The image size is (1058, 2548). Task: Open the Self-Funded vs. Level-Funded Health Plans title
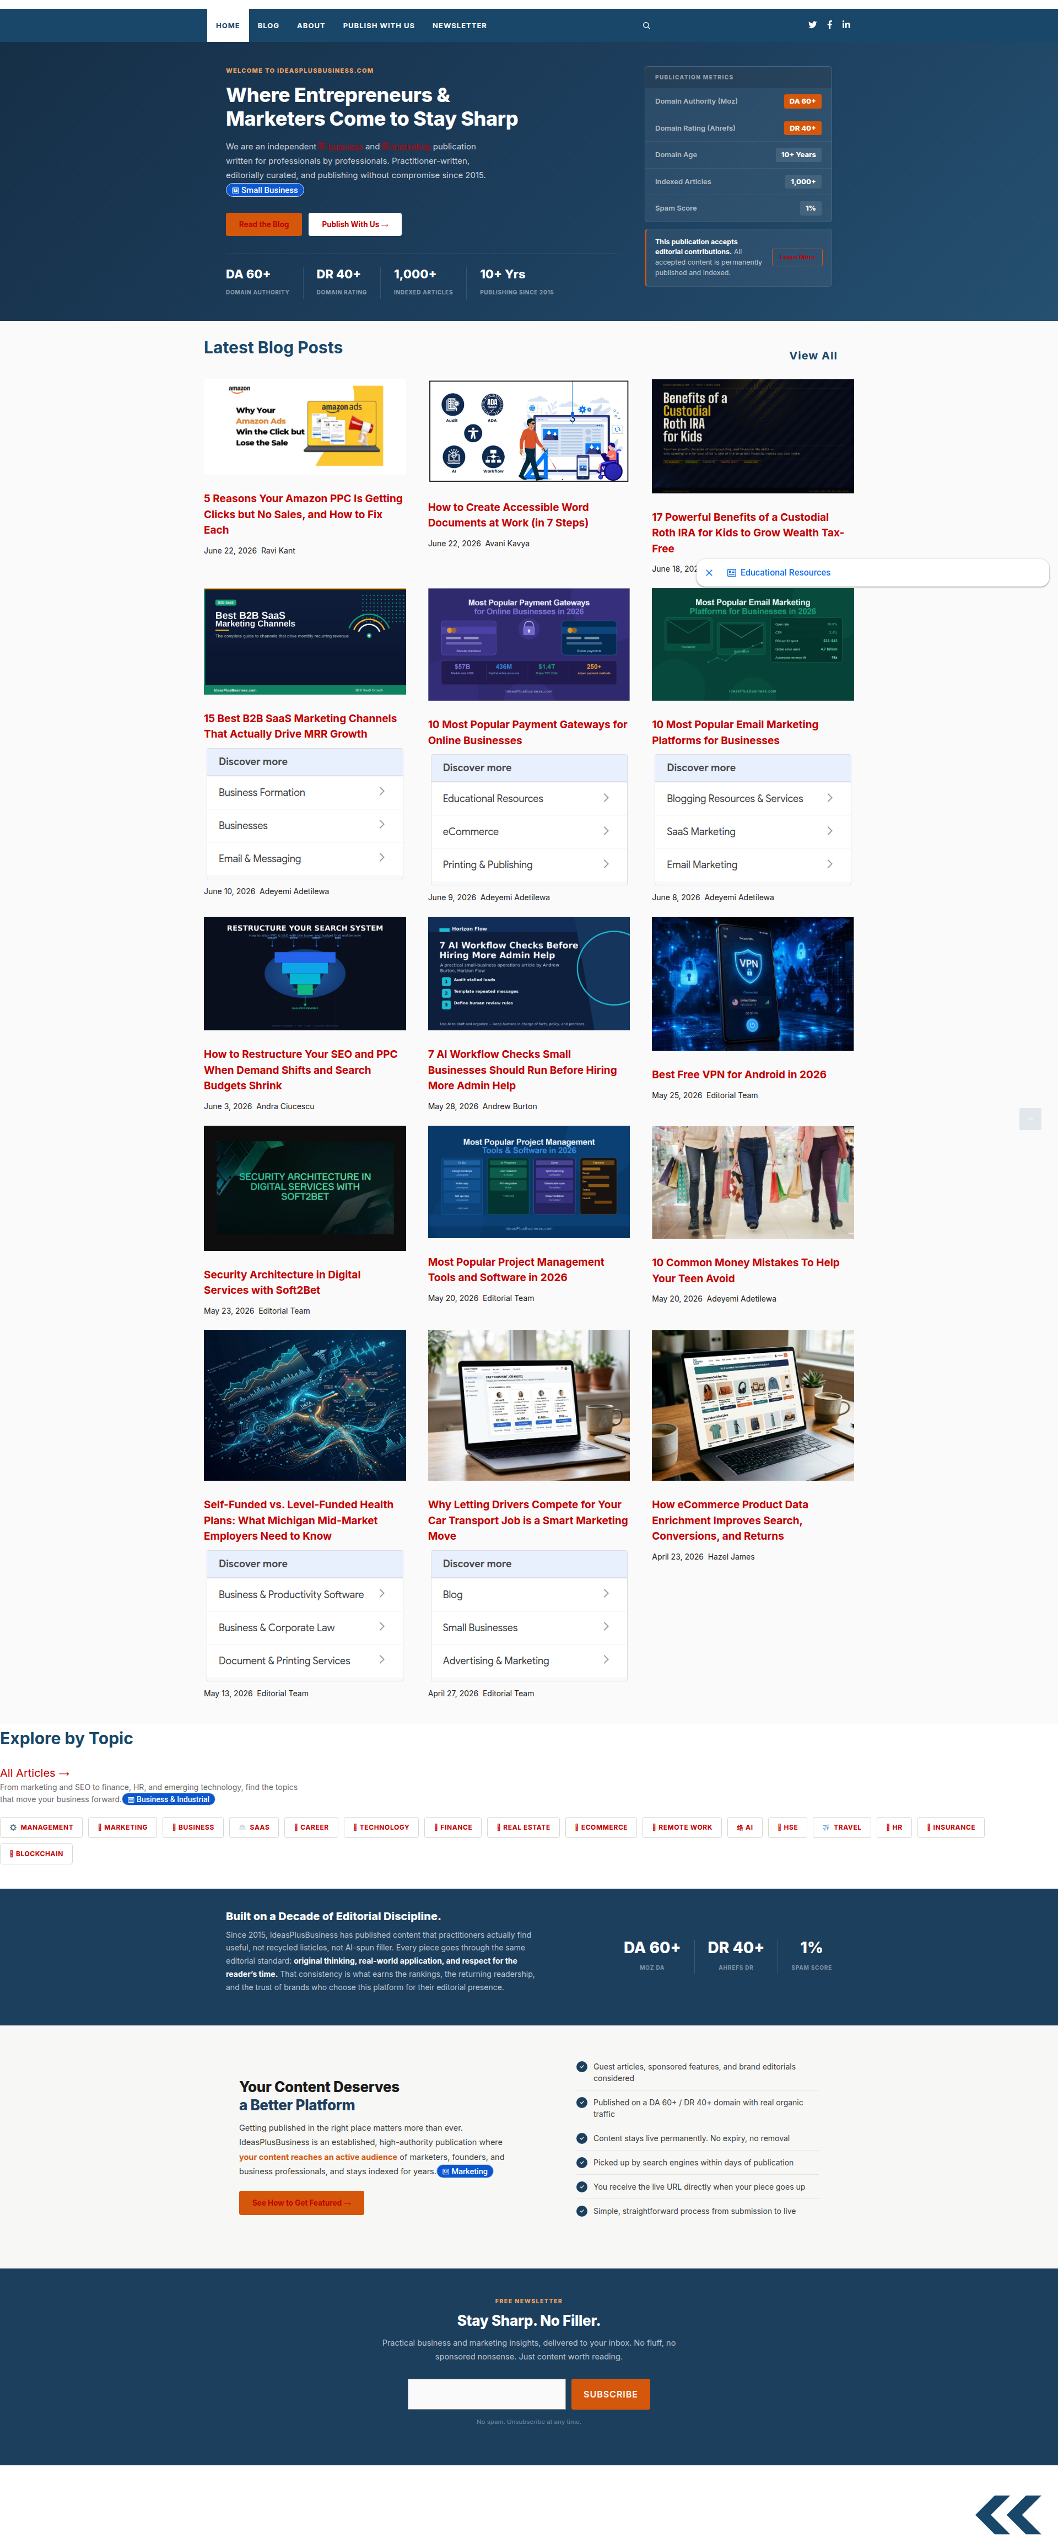tap(299, 1520)
